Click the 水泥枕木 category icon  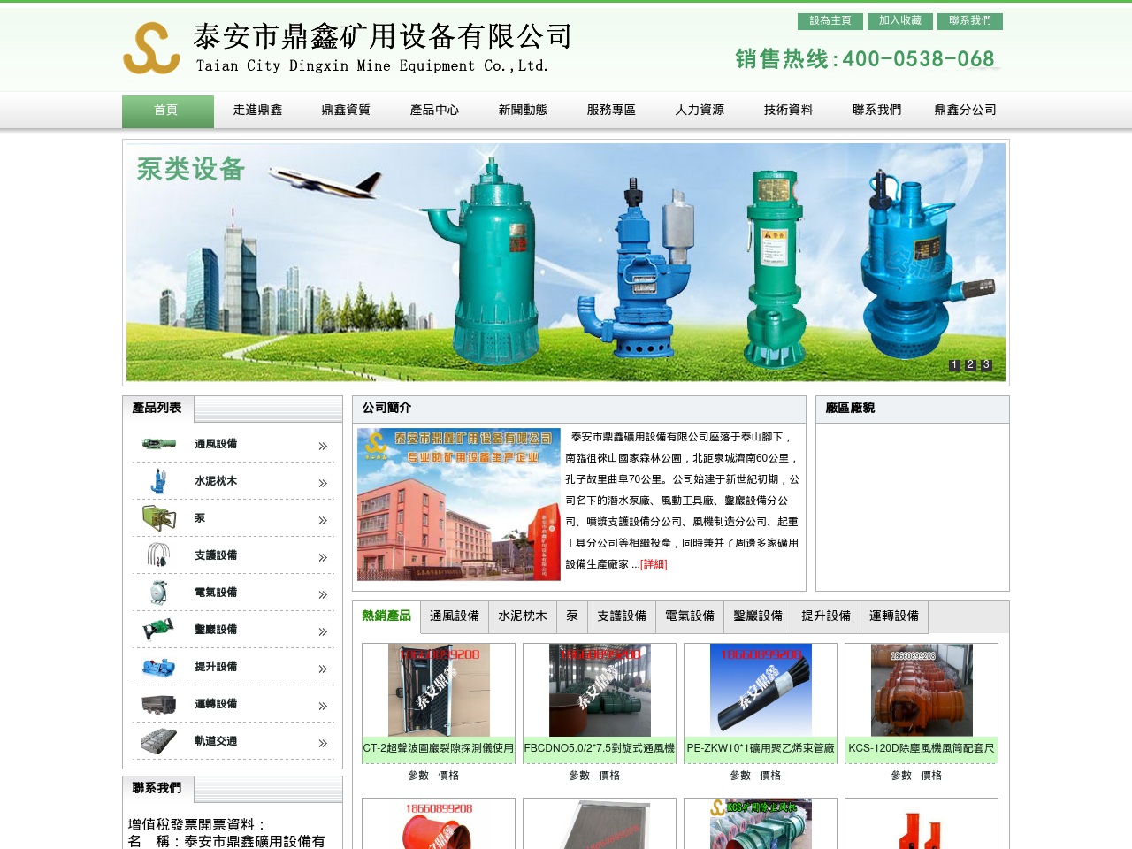pyautogui.click(x=159, y=481)
